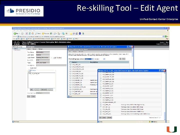The height and width of the screenshot is (135, 180).
Task: Check the CHS_OCP_SG skill group checkbox
Action: point(70,71)
